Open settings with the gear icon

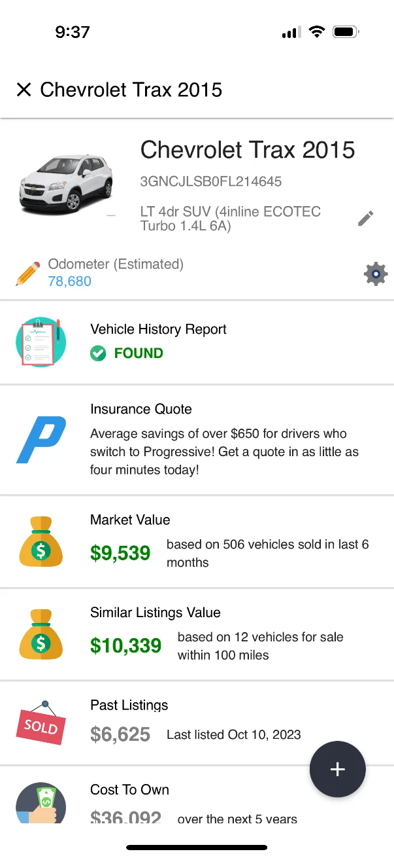tap(376, 274)
